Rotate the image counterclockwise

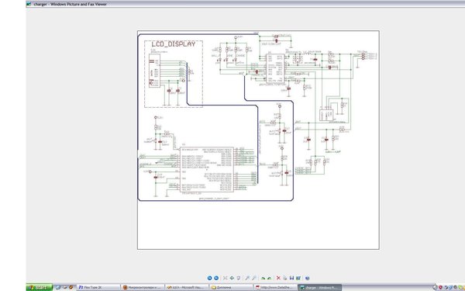click(x=270, y=278)
